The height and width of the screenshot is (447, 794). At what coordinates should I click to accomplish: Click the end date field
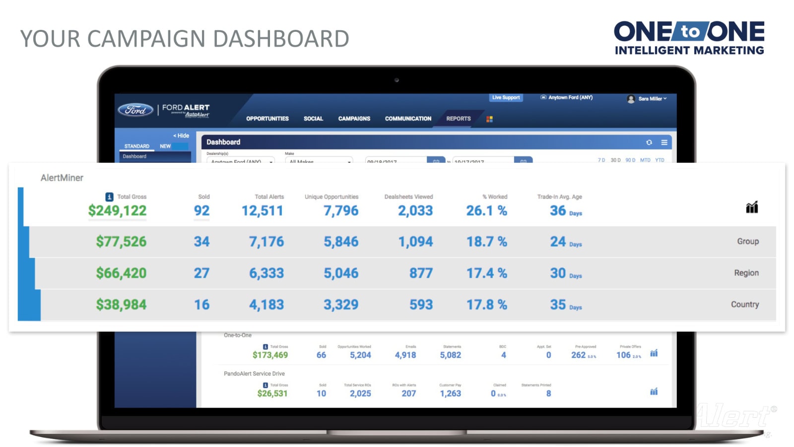pyautogui.click(x=483, y=160)
